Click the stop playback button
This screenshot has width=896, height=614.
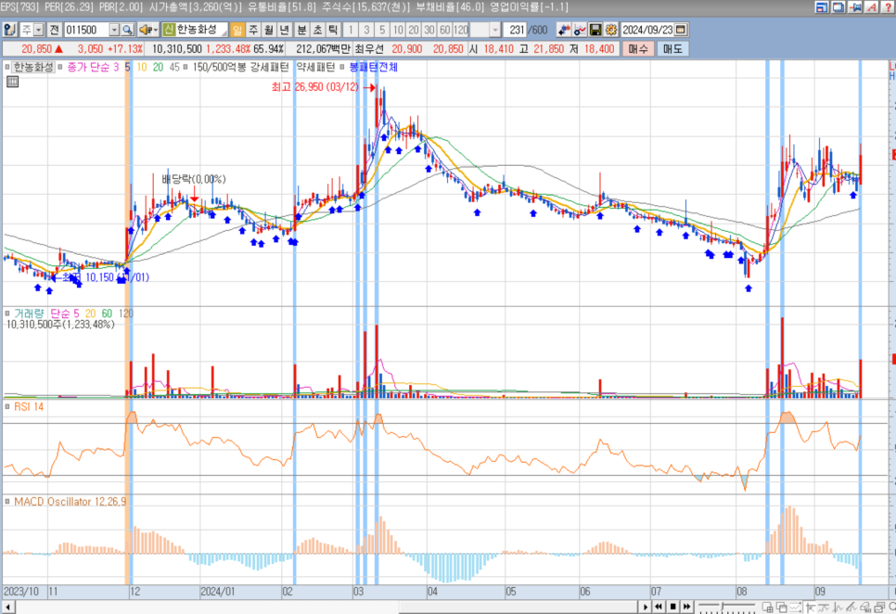(673, 607)
